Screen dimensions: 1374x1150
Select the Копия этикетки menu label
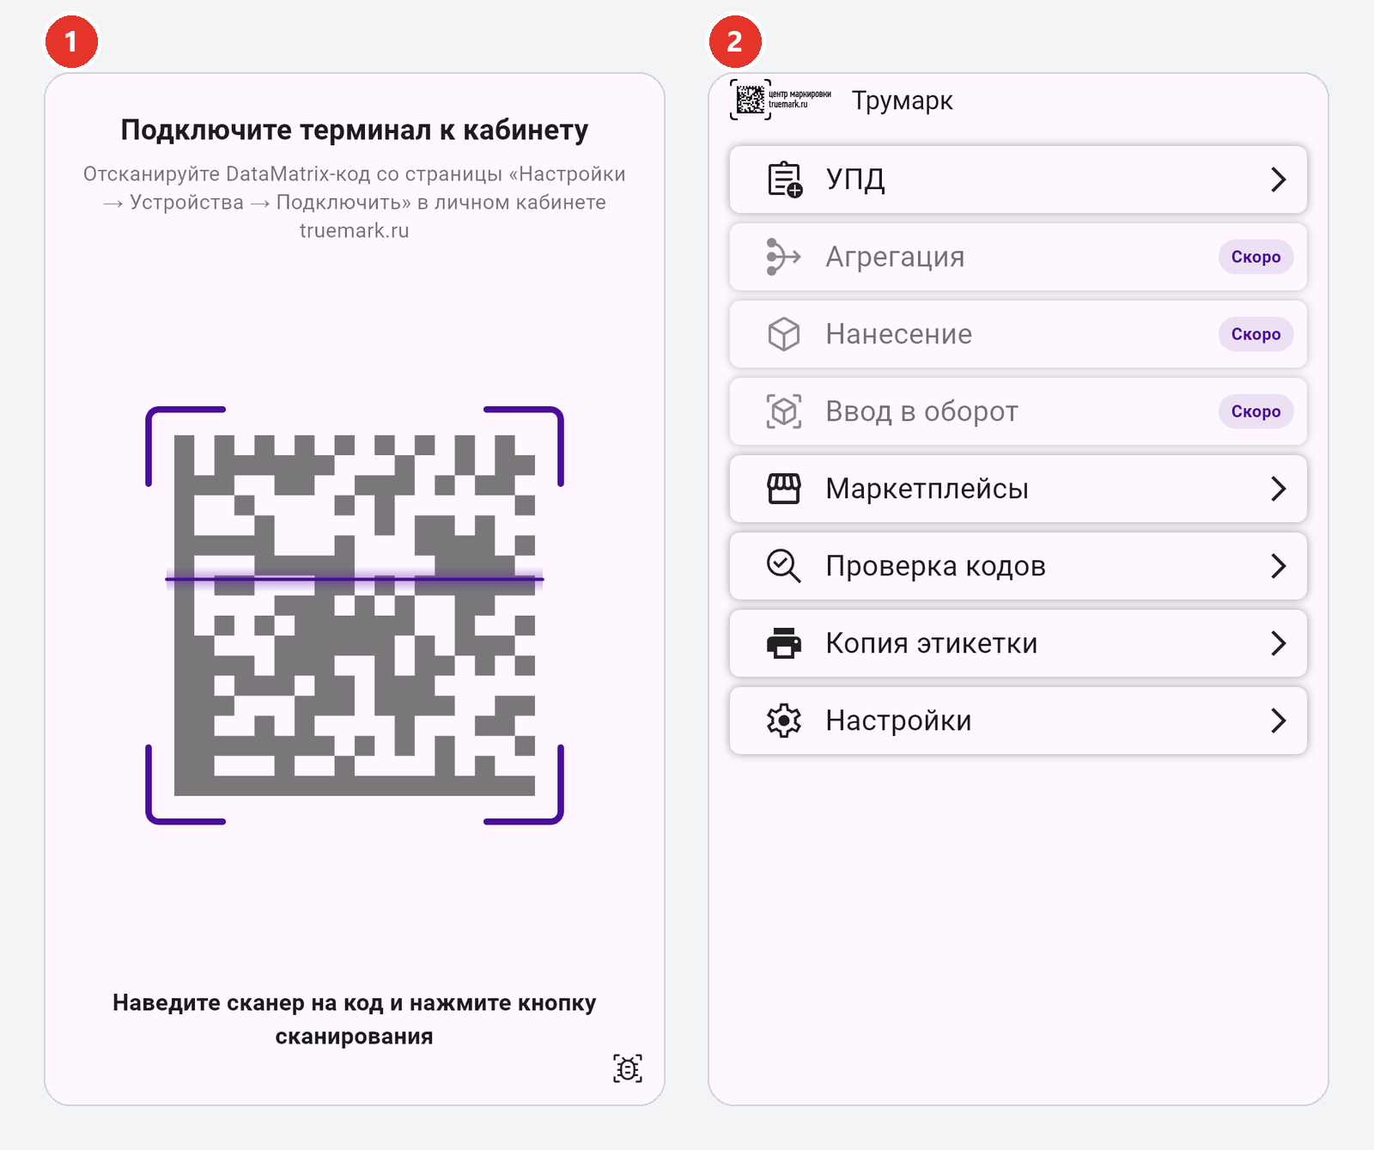931,643
